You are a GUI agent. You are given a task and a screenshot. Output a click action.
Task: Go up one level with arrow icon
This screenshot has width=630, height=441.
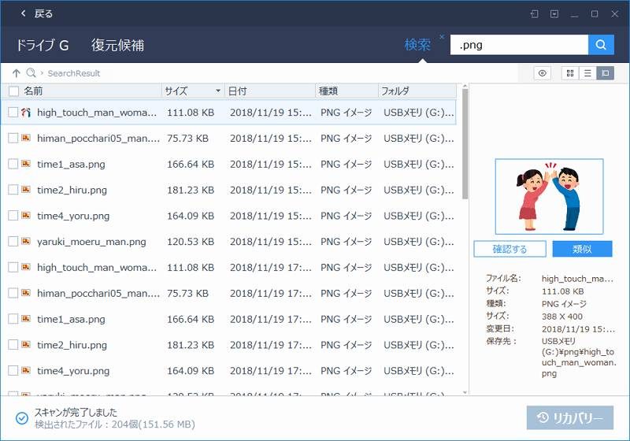pos(16,73)
